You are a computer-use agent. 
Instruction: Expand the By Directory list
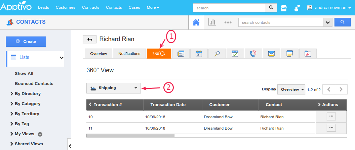click(x=27, y=94)
